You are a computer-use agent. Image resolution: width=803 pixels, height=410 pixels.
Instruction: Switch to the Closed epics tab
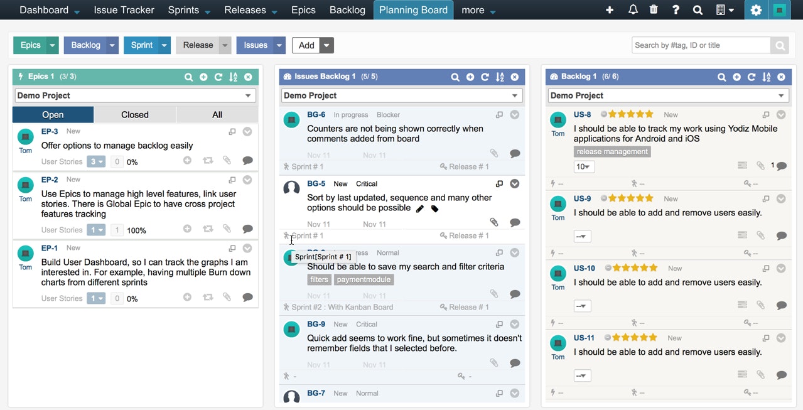(135, 114)
